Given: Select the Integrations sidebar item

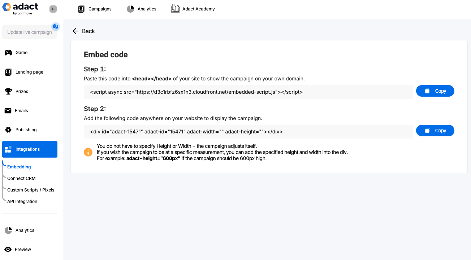Looking at the screenshot, I should (x=30, y=149).
